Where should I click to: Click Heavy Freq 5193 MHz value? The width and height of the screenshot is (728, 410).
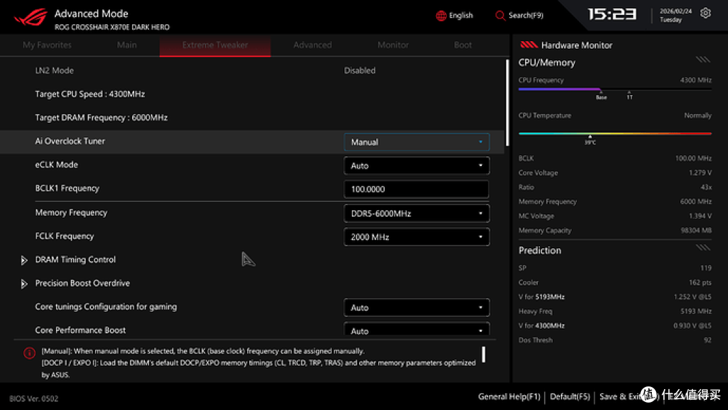(696, 312)
